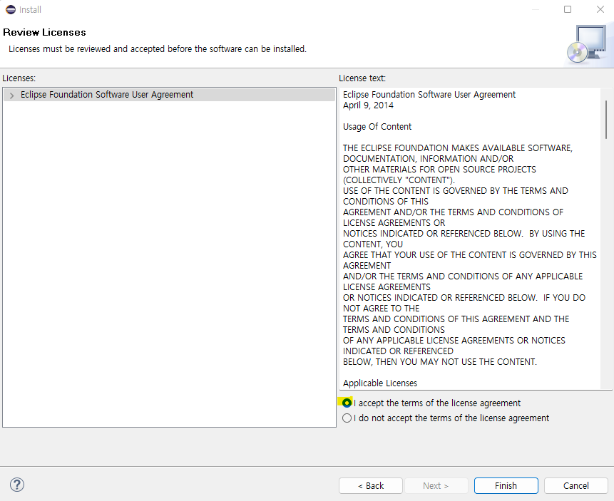
Task: Click the license text scrollbar thumb
Action: [606, 120]
